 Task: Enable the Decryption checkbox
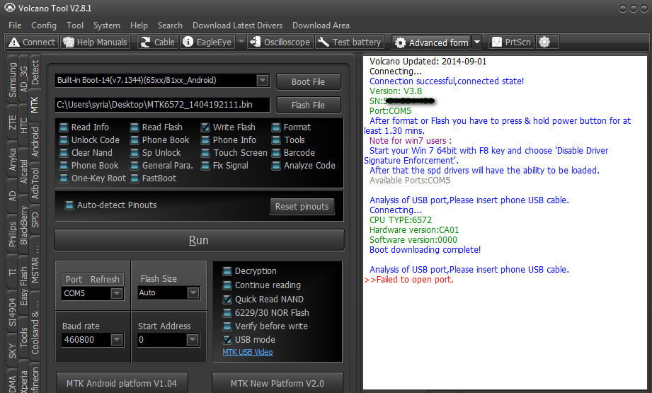(227, 272)
